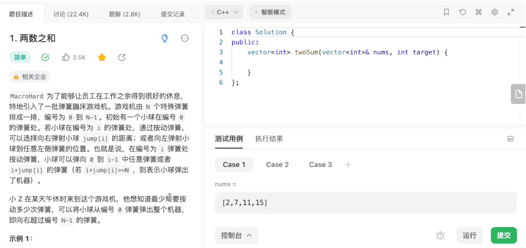The image size is (526, 248).
Task: Open the debug bug icon near 运行
Action: coord(441,235)
